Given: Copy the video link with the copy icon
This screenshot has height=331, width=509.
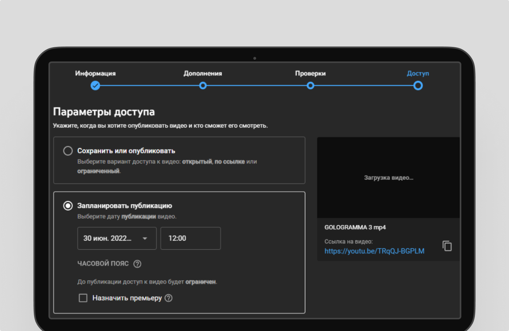Looking at the screenshot, I should click(x=447, y=246).
